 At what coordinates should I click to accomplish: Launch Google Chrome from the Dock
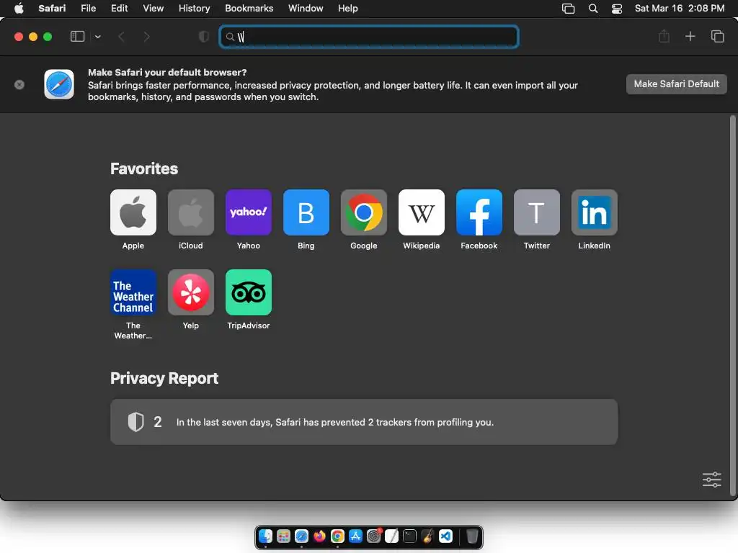pos(337,536)
